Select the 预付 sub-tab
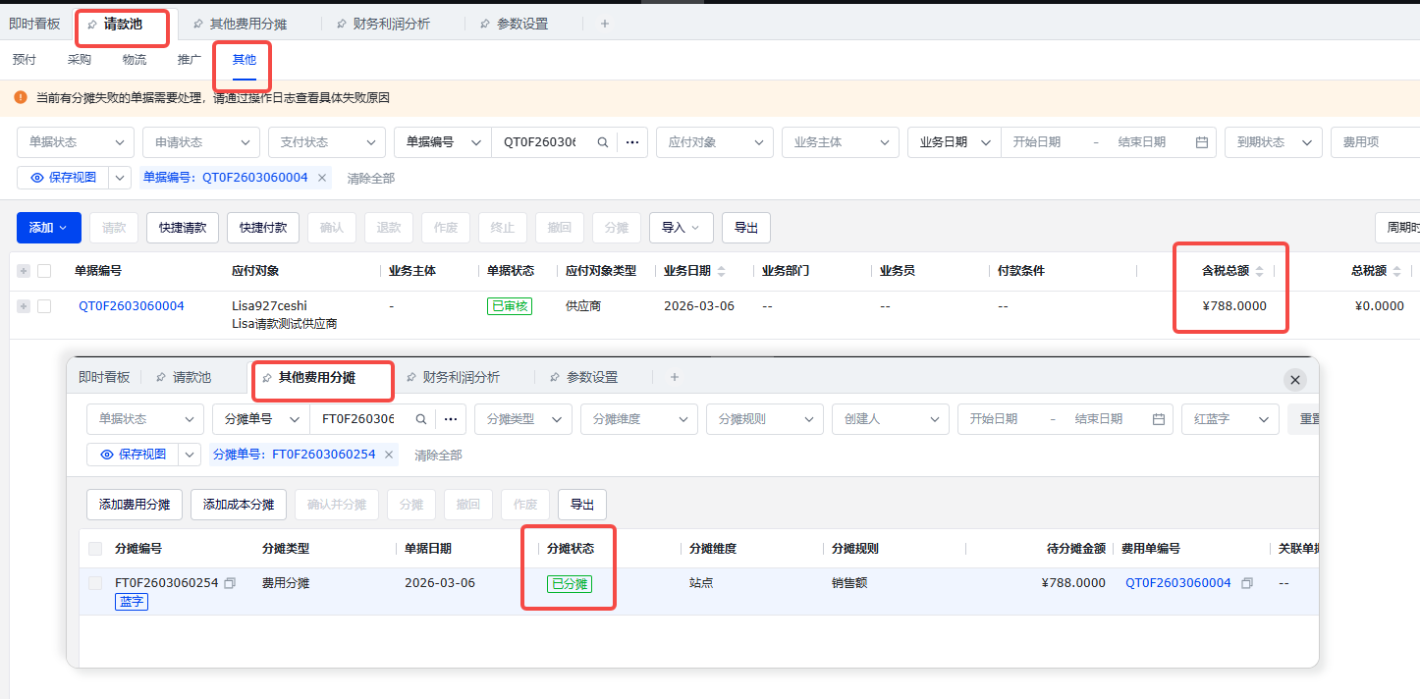 coord(25,60)
